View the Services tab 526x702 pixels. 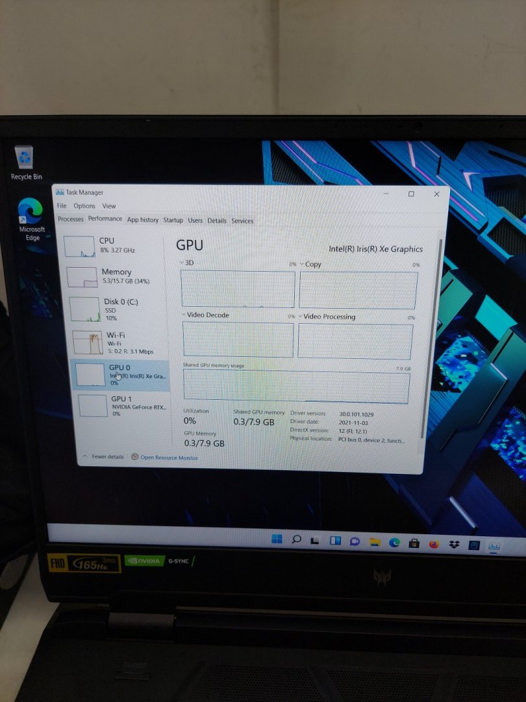(242, 221)
